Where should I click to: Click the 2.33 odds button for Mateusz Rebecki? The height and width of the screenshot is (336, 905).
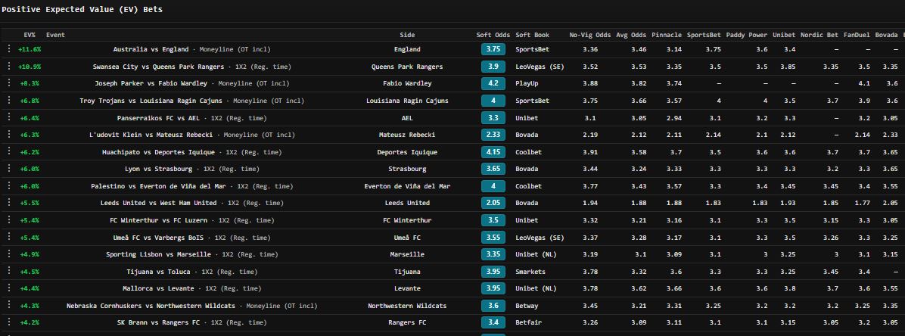(x=493, y=135)
